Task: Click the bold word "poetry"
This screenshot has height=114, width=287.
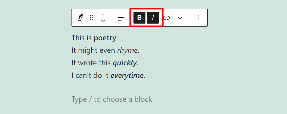Action: (x=105, y=38)
